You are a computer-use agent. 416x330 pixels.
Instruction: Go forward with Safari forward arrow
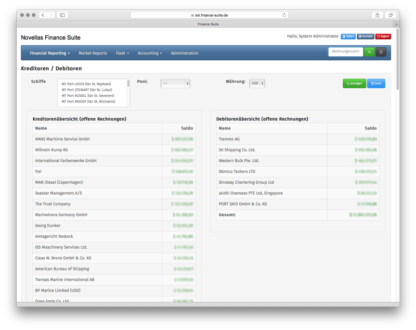pyautogui.click(x=51, y=15)
